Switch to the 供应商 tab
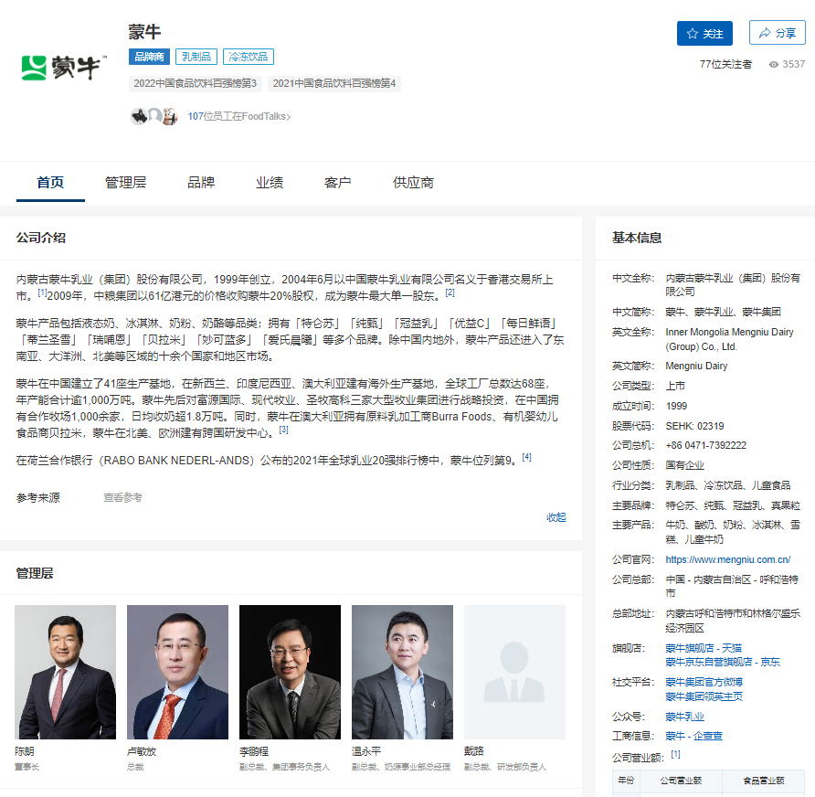 click(x=413, y=183)
